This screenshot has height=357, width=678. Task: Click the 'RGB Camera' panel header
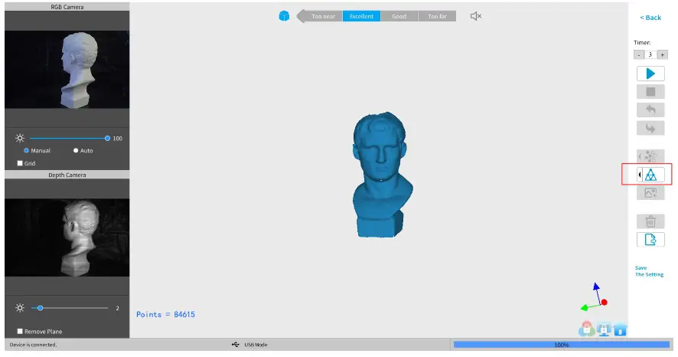tap(67, 7)
